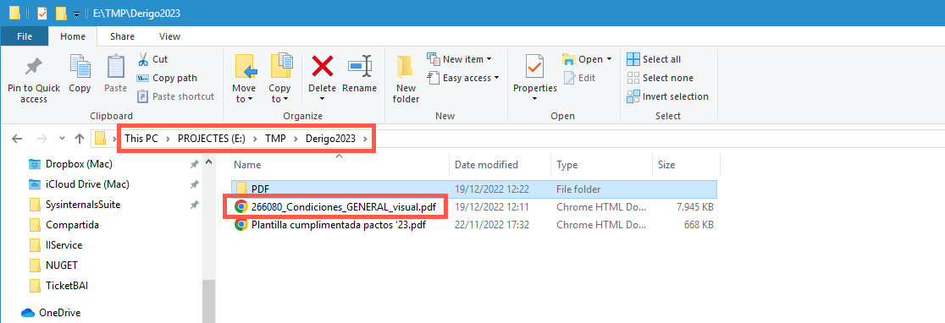The width and height of the screenshot is (945, 323).
Task: Create a New folder from the ribbon
Action: click(x=406, y=78)
